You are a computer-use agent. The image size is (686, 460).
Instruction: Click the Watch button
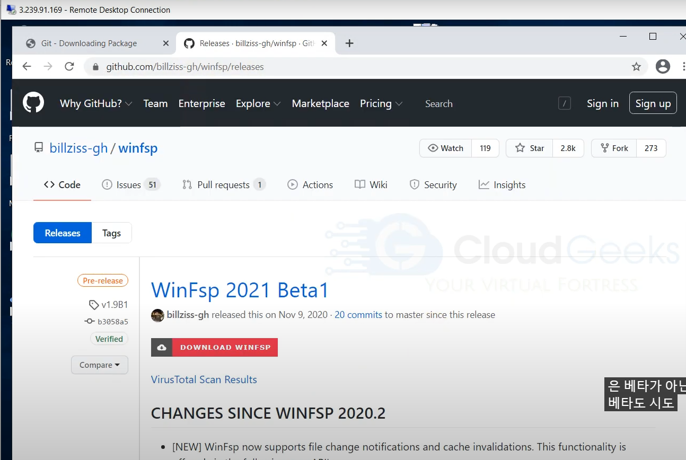pyautogui.click(x=446, y=148)
